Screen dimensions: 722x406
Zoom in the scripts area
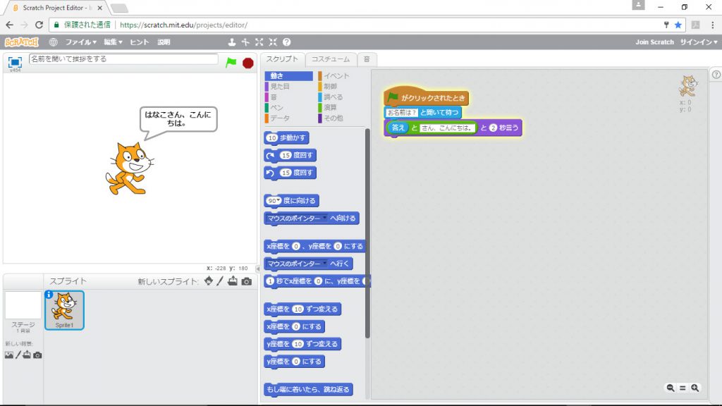[695, 388]
